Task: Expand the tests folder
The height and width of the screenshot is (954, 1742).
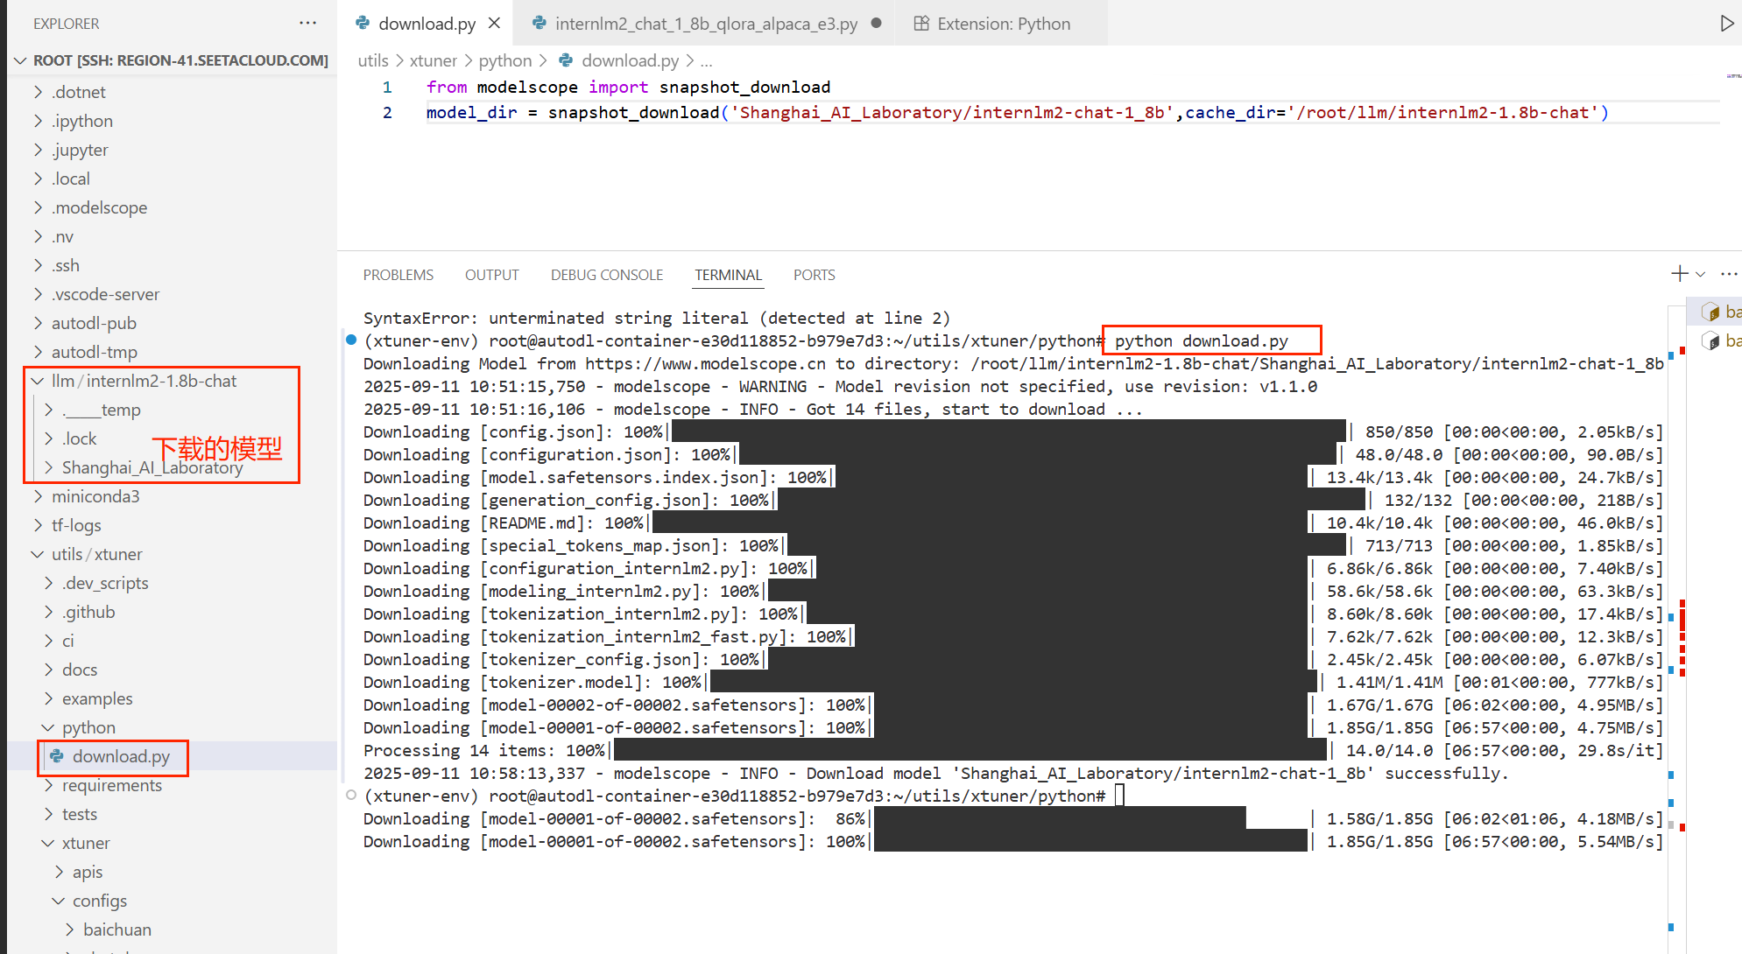Action: coord(172,814)
